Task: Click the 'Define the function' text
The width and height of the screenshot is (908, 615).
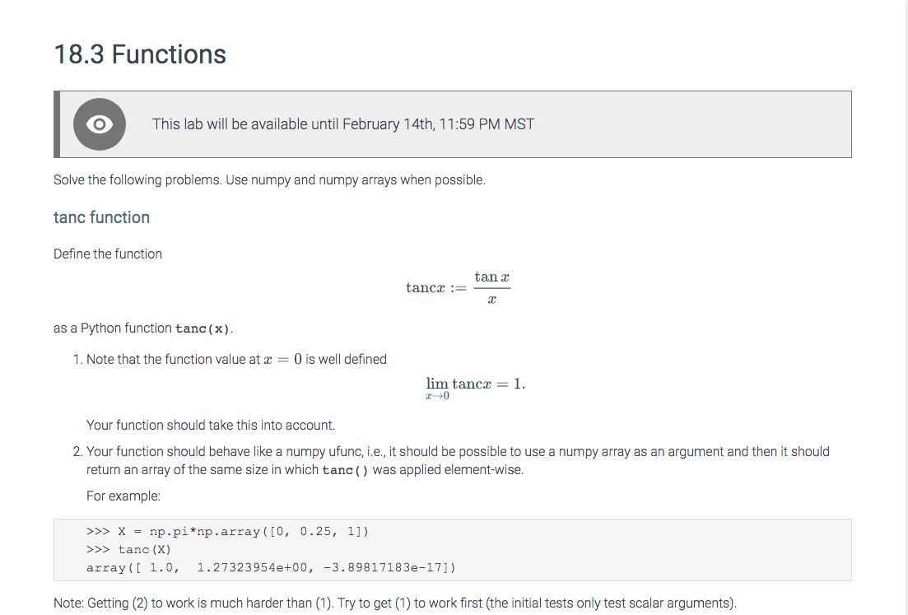Action: click(108, 254)
